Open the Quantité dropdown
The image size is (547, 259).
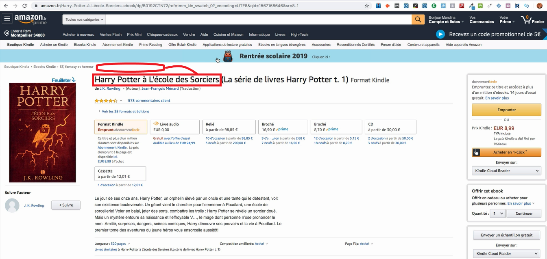tap(497, 213)
